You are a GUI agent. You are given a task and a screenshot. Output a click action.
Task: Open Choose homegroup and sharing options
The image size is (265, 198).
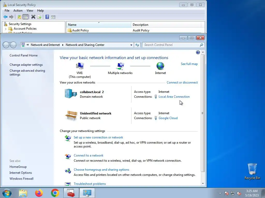[101, 170]
